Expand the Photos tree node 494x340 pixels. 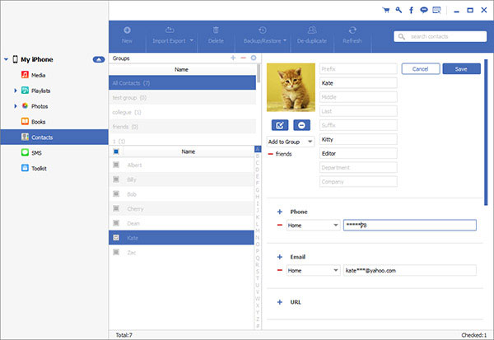click(x=16, y=106)
